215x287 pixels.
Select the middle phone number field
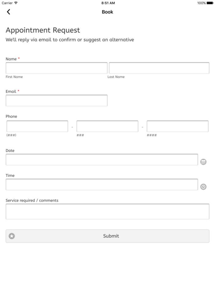[107, 126]
